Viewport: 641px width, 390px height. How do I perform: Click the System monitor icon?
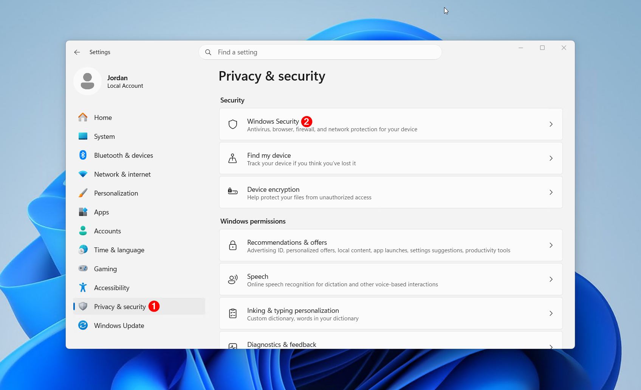tap(83, 136)
